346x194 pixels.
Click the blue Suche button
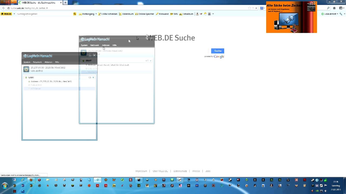[218, 51]
